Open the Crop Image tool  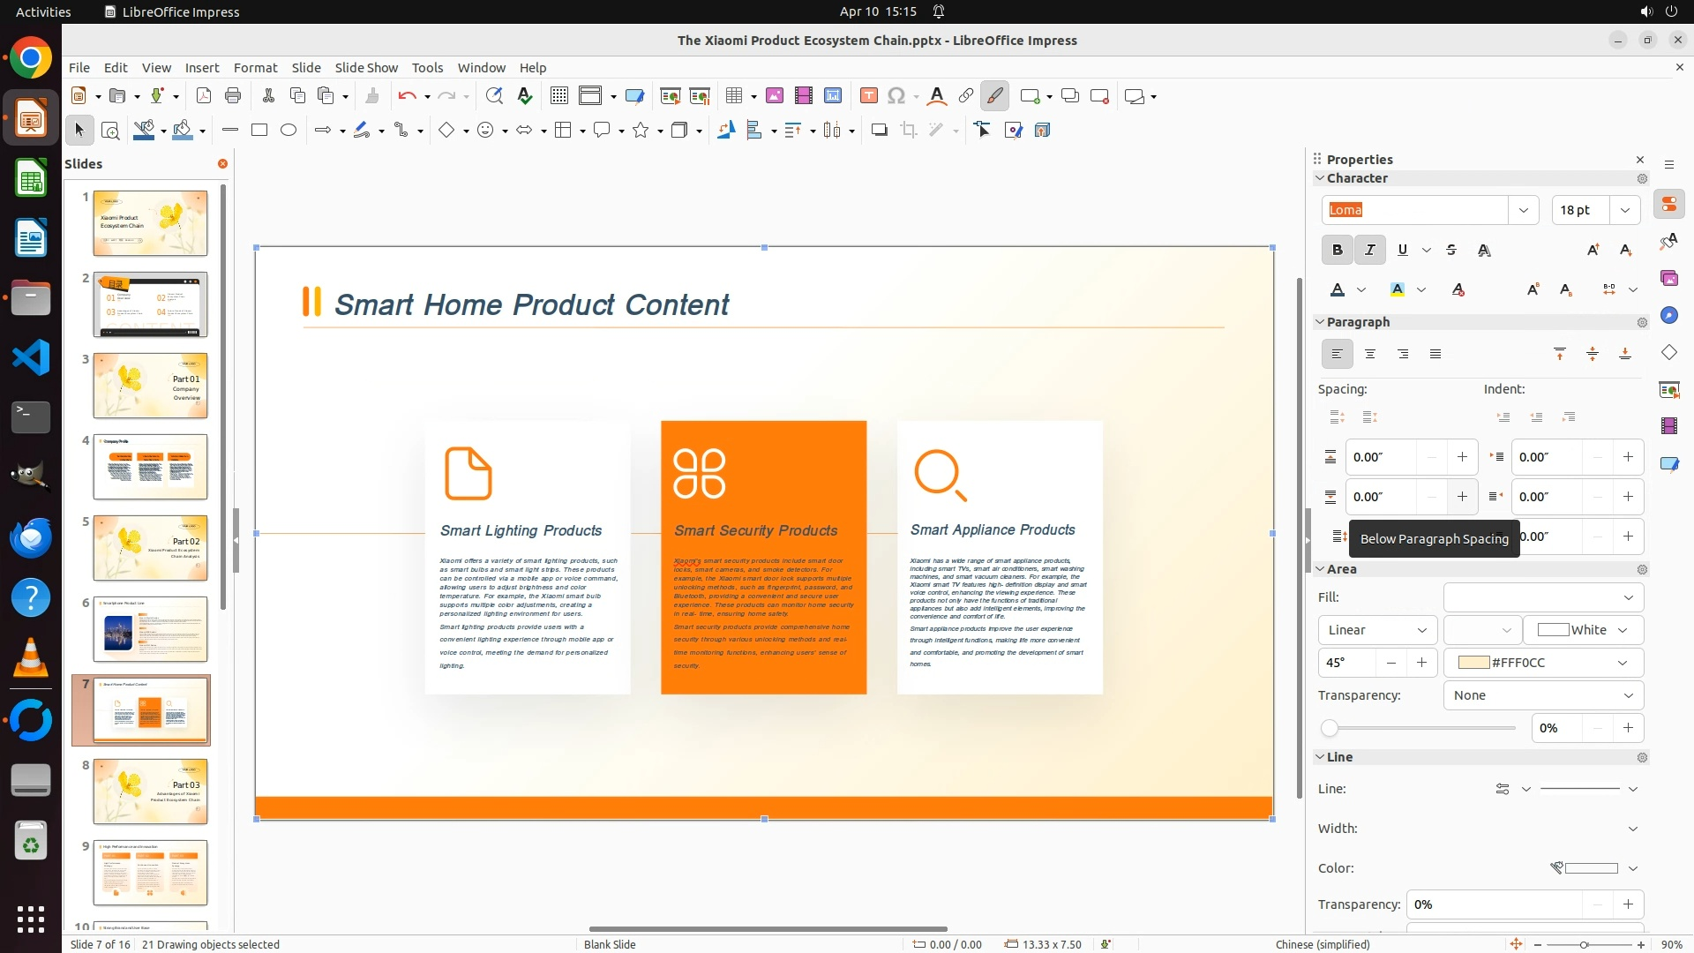point(909,131)
